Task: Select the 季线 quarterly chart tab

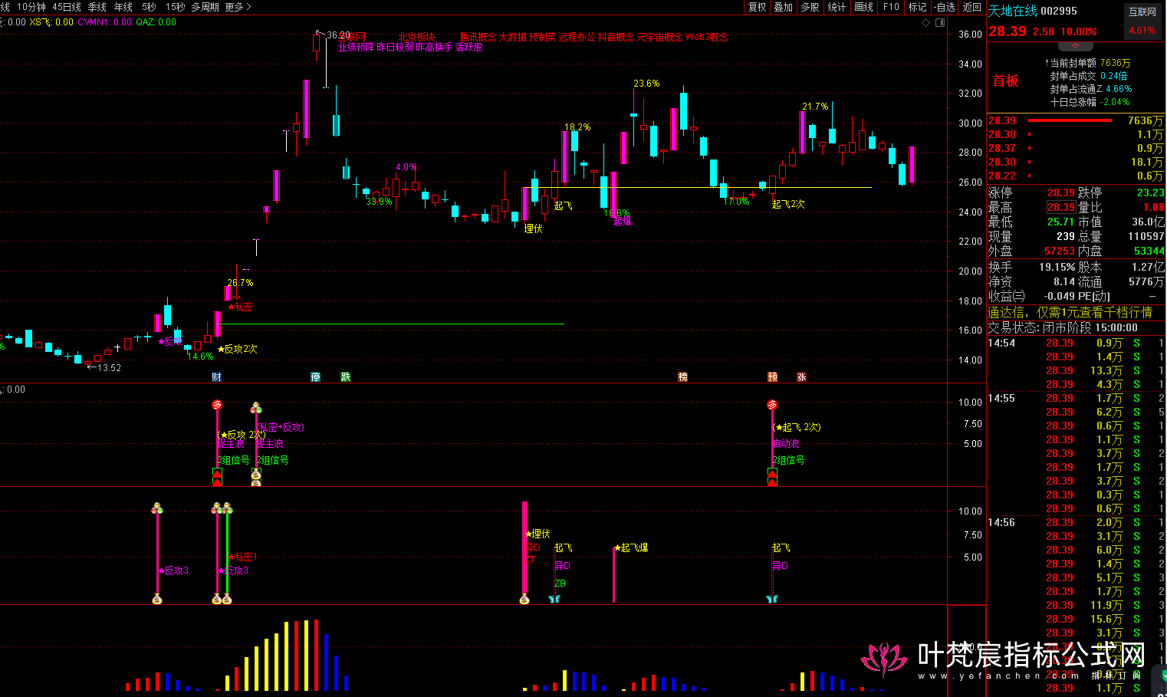Action: 97,7
